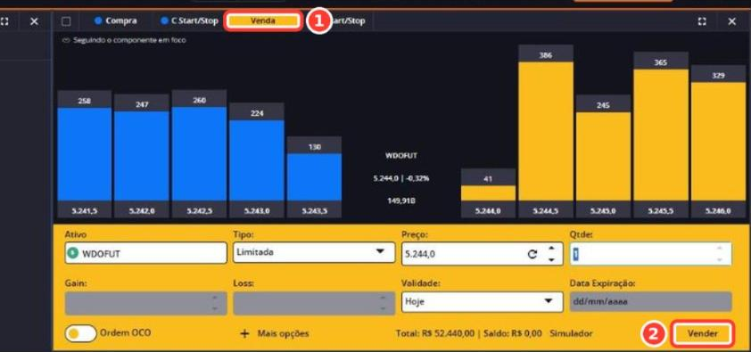
Task: Increase the Loss value stepper up
Action: click(x=383, y=298)
